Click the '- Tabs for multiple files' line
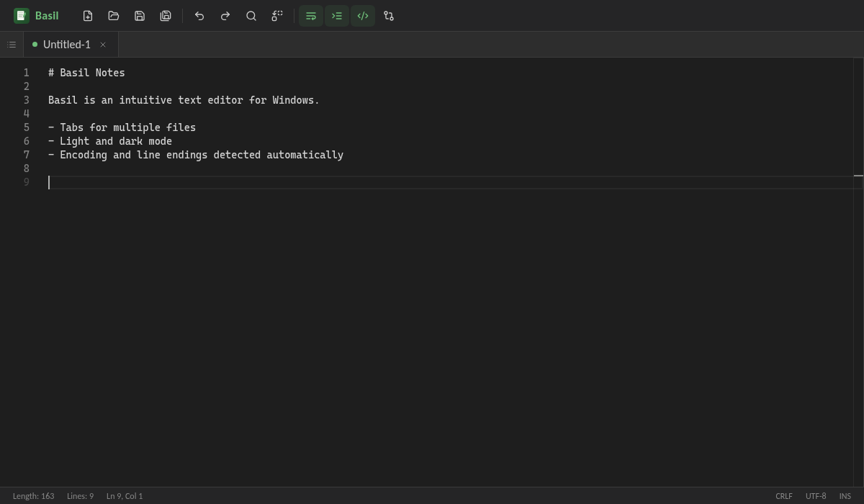 pyautogui.click(x=122, y=127)
